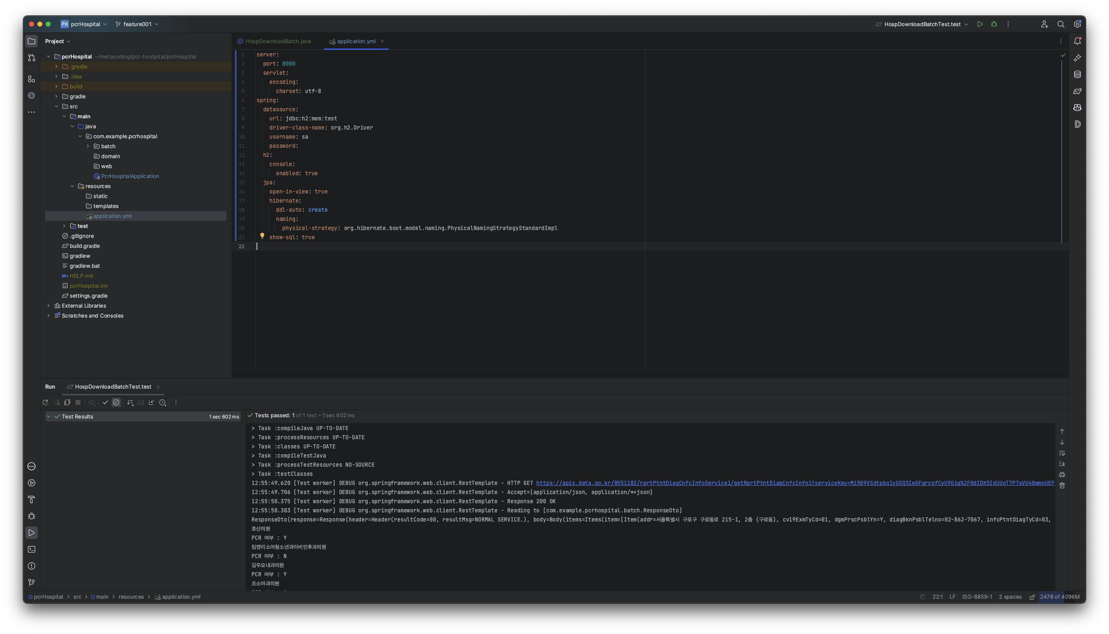Toggle soft-wrap in console output
The height and width of the screenshot is (634, 1109).
pyautogui.click(x=1062, y=453)
